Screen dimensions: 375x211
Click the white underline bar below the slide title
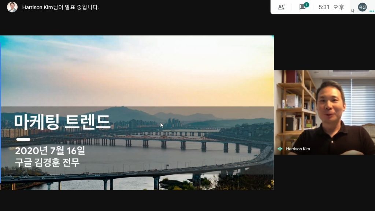point(23,139)
